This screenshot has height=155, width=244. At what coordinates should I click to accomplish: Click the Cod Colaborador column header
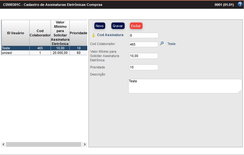pos(40,33)
